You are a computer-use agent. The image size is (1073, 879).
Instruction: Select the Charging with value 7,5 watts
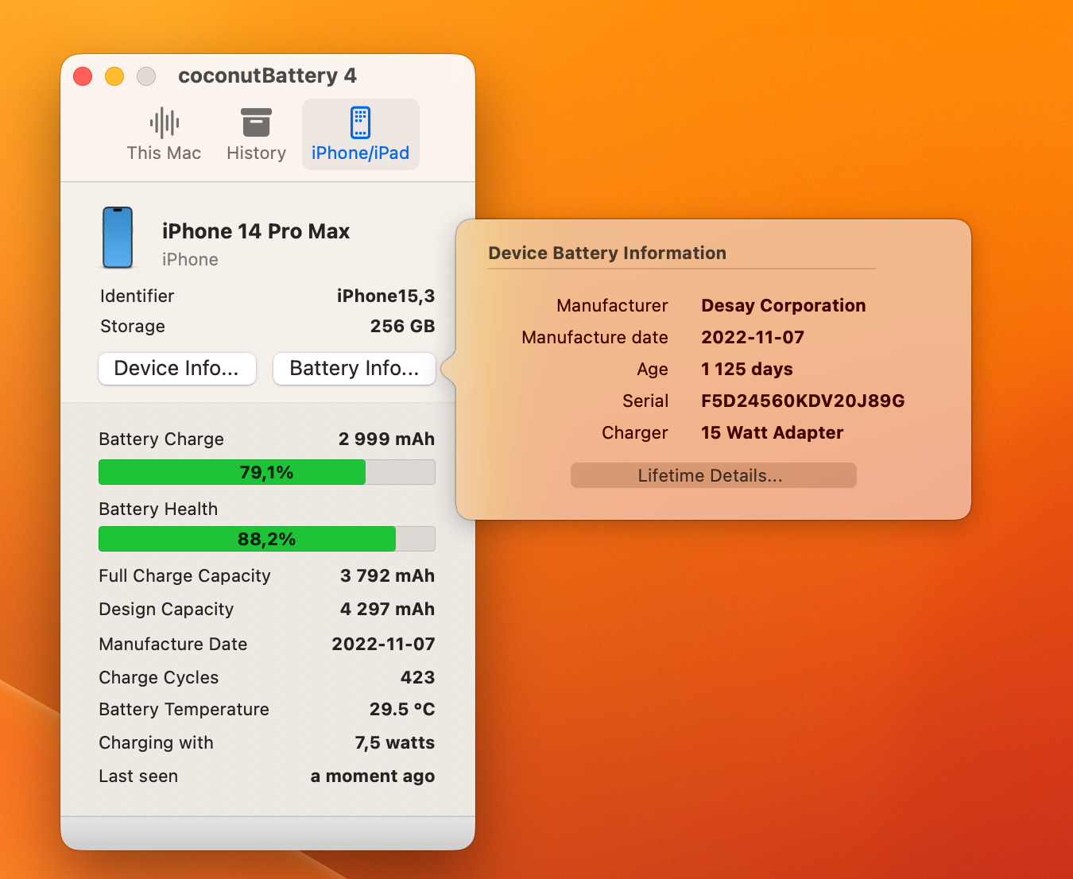[x=395, y=743]
